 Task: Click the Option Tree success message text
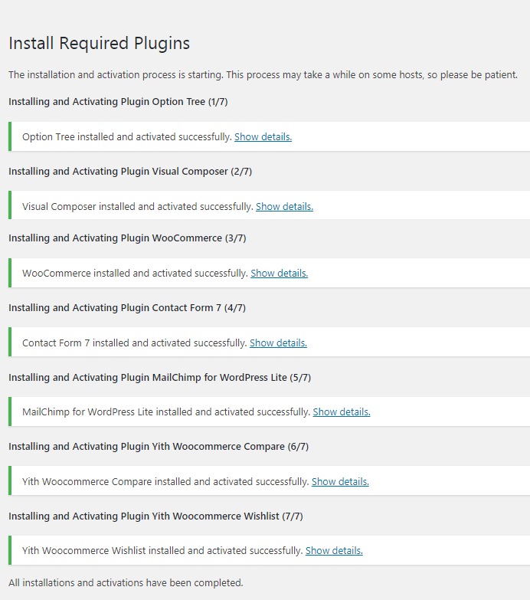pos(126,137)
